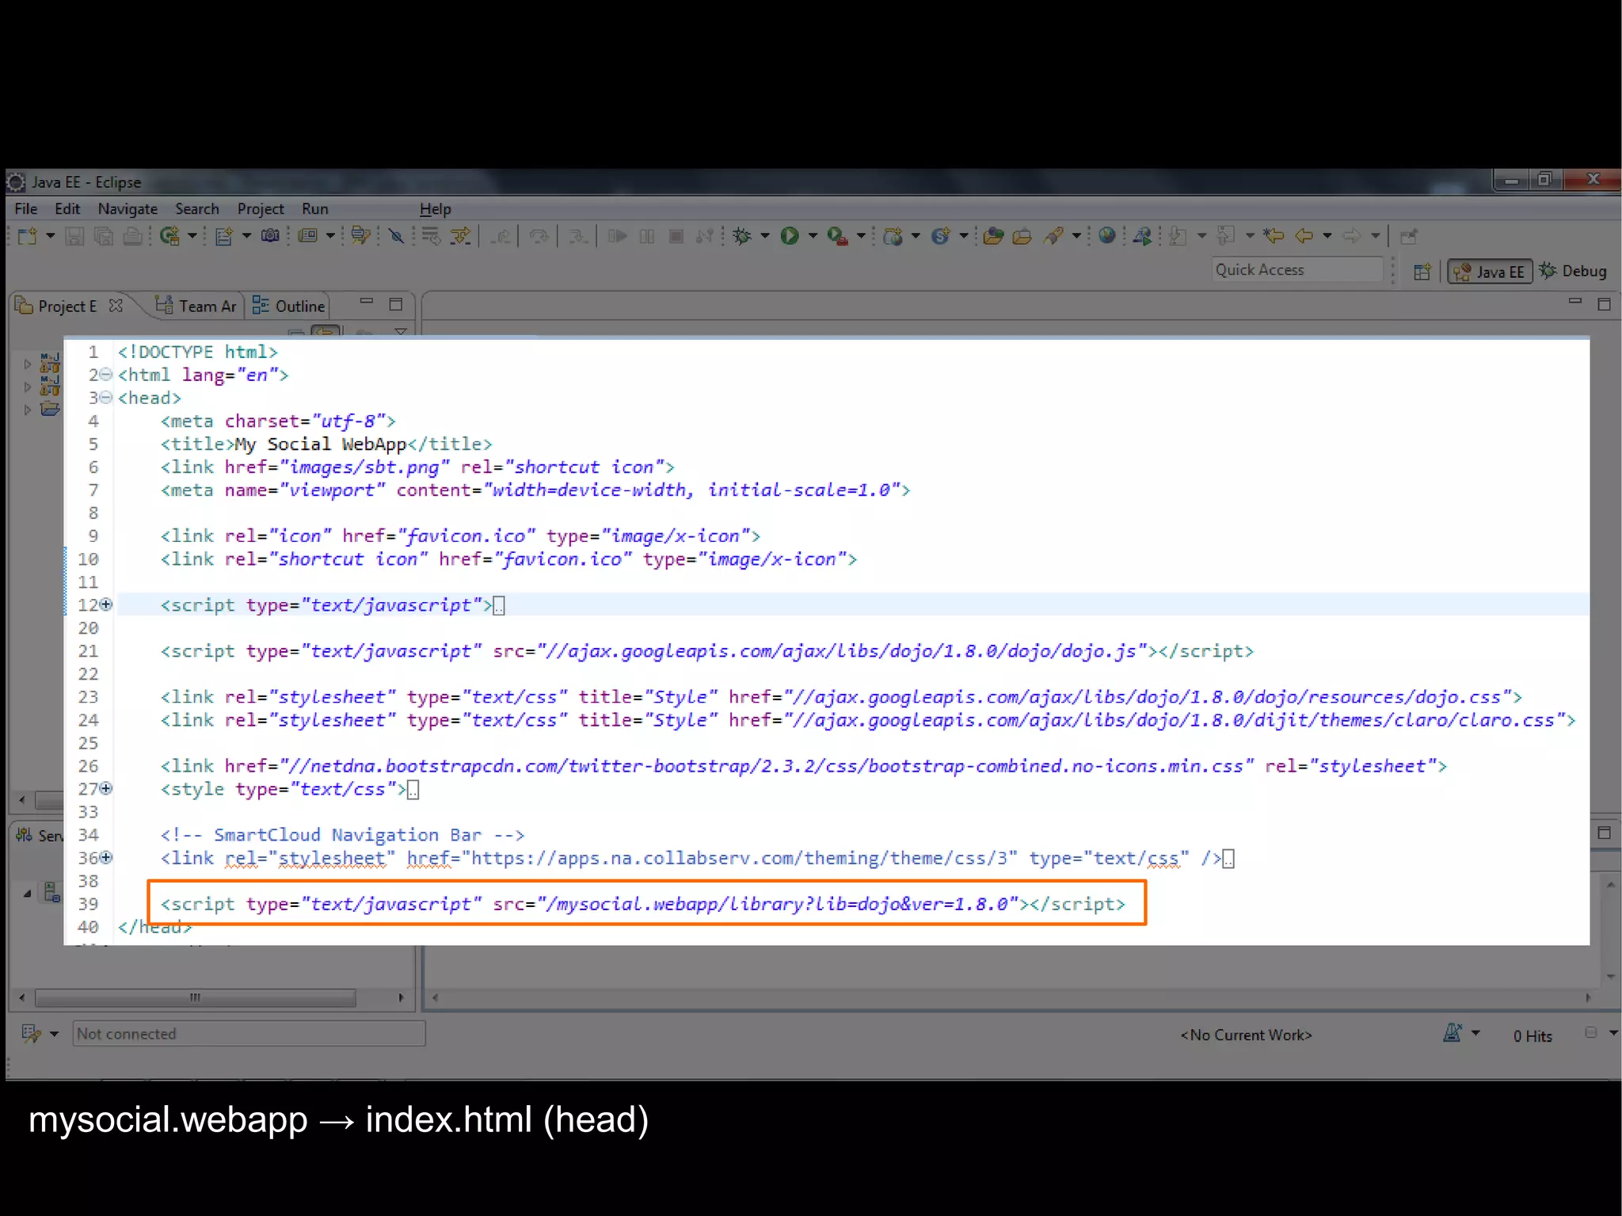
Task: Open the Navigate menu
Action: coord(128,209)
